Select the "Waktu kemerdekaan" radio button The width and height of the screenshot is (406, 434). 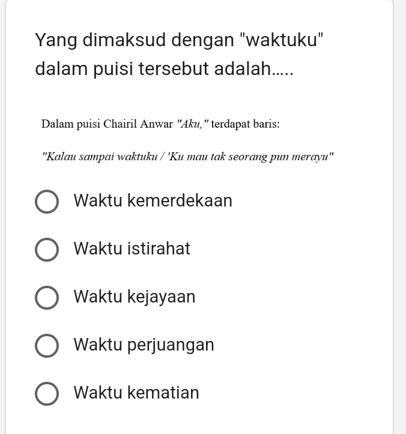click(x=47, y=202)
